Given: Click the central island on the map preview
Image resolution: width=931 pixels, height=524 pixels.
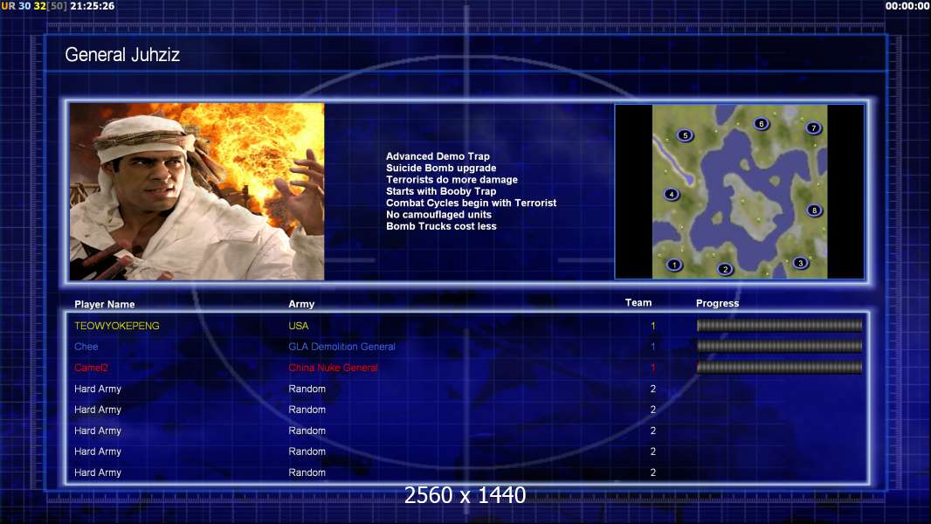Looking at the screenshot, I should [753, 208].
